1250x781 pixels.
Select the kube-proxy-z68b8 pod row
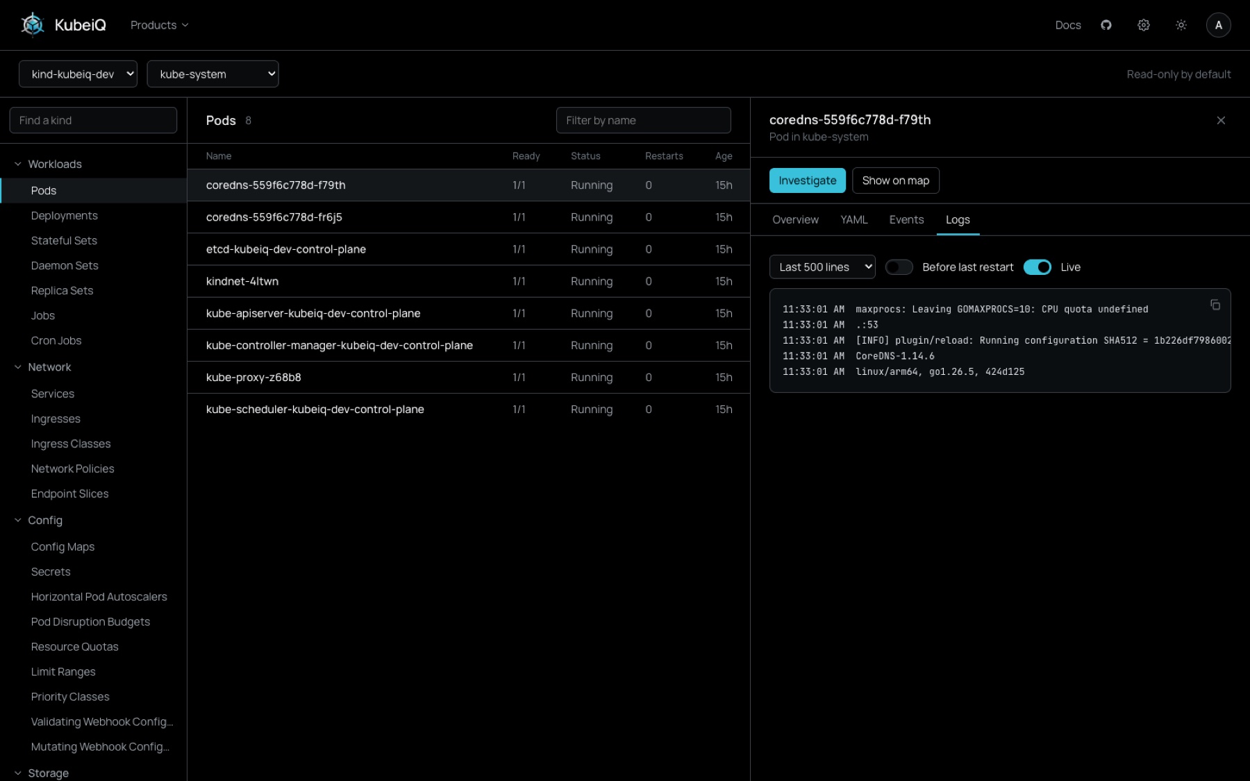click(x=469, y=377)
